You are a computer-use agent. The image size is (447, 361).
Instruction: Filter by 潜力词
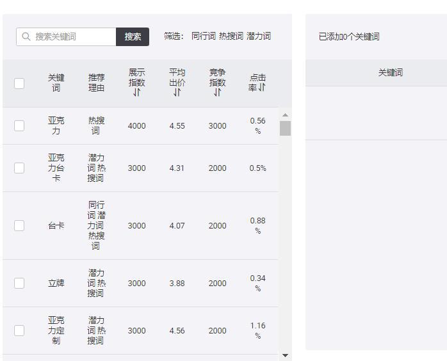click(x=259, y=36)
